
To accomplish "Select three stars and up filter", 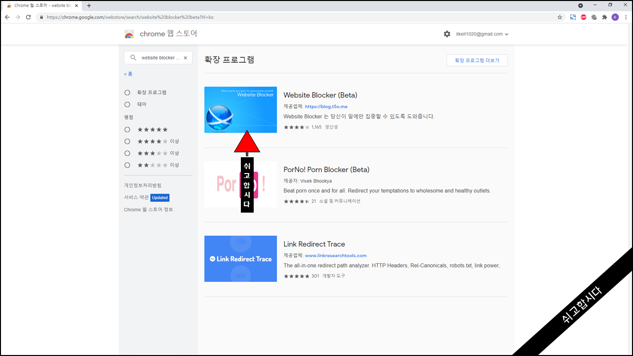I will point(127,153).
